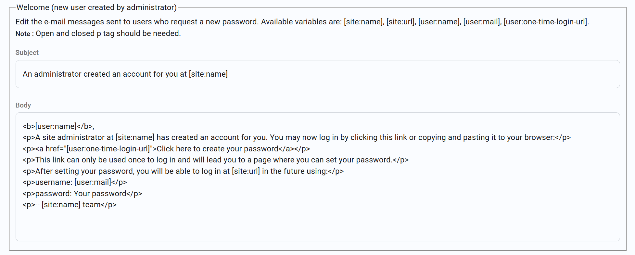Click the "Welcome (new user created by administrator)" legend
Image resolution: width=635 pixels, height=255 pixels.
96,7
